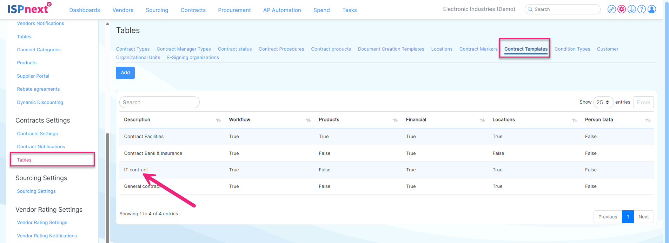
Task: Open the Show 25 entries dropdown
Action: click(x=603, y=102)
